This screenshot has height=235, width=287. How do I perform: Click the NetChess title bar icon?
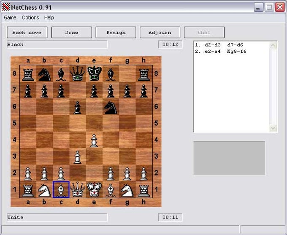[x=5, y=7]
